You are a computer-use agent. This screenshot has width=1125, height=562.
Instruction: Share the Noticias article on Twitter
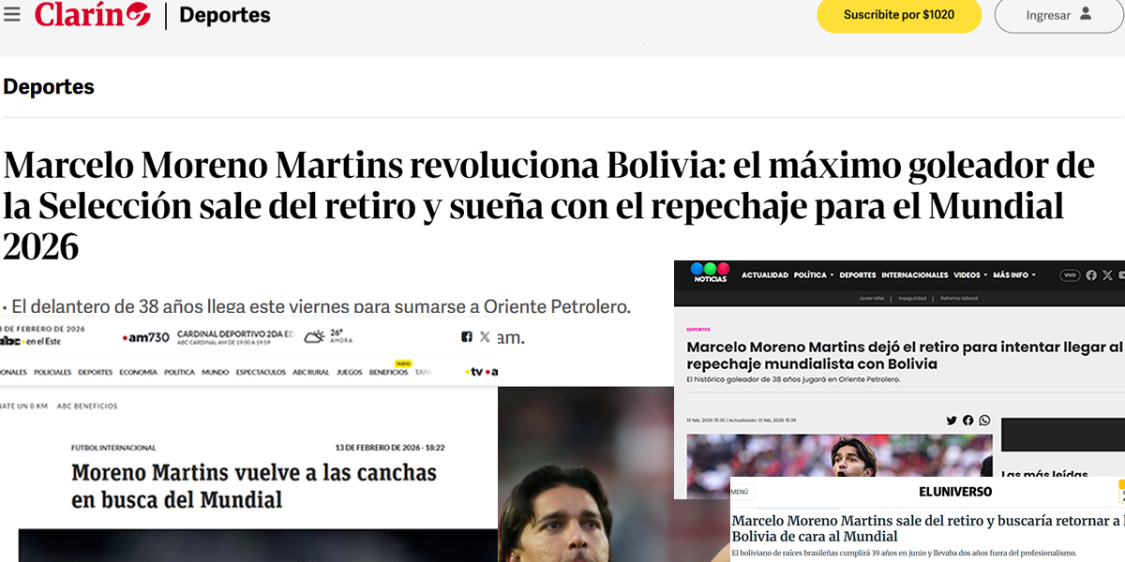tap(952, 421)
